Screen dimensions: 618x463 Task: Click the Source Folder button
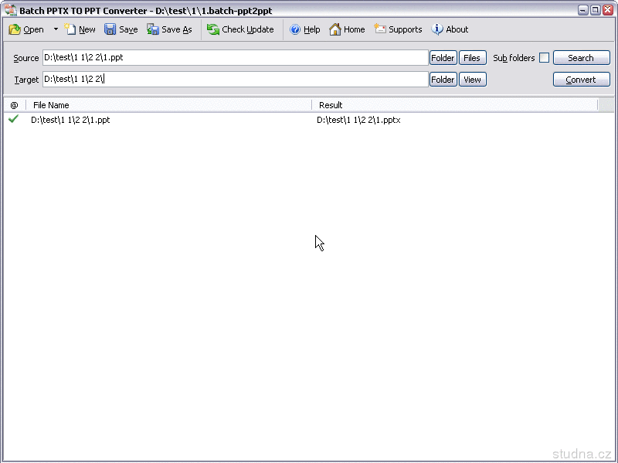[443, 57]
